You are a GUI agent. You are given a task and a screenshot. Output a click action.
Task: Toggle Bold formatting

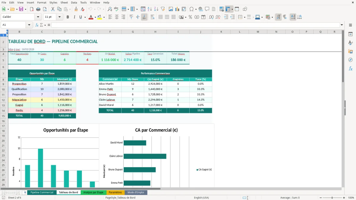(68, 17)
